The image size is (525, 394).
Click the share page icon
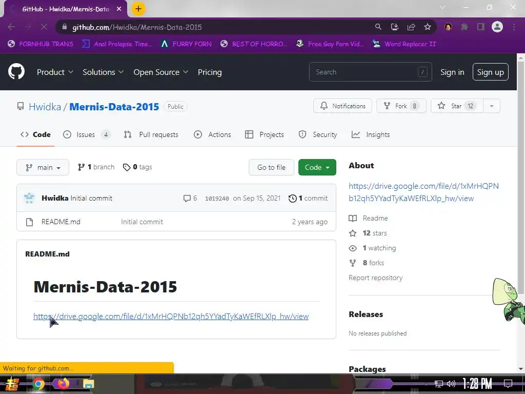click(x=411, y=27)
